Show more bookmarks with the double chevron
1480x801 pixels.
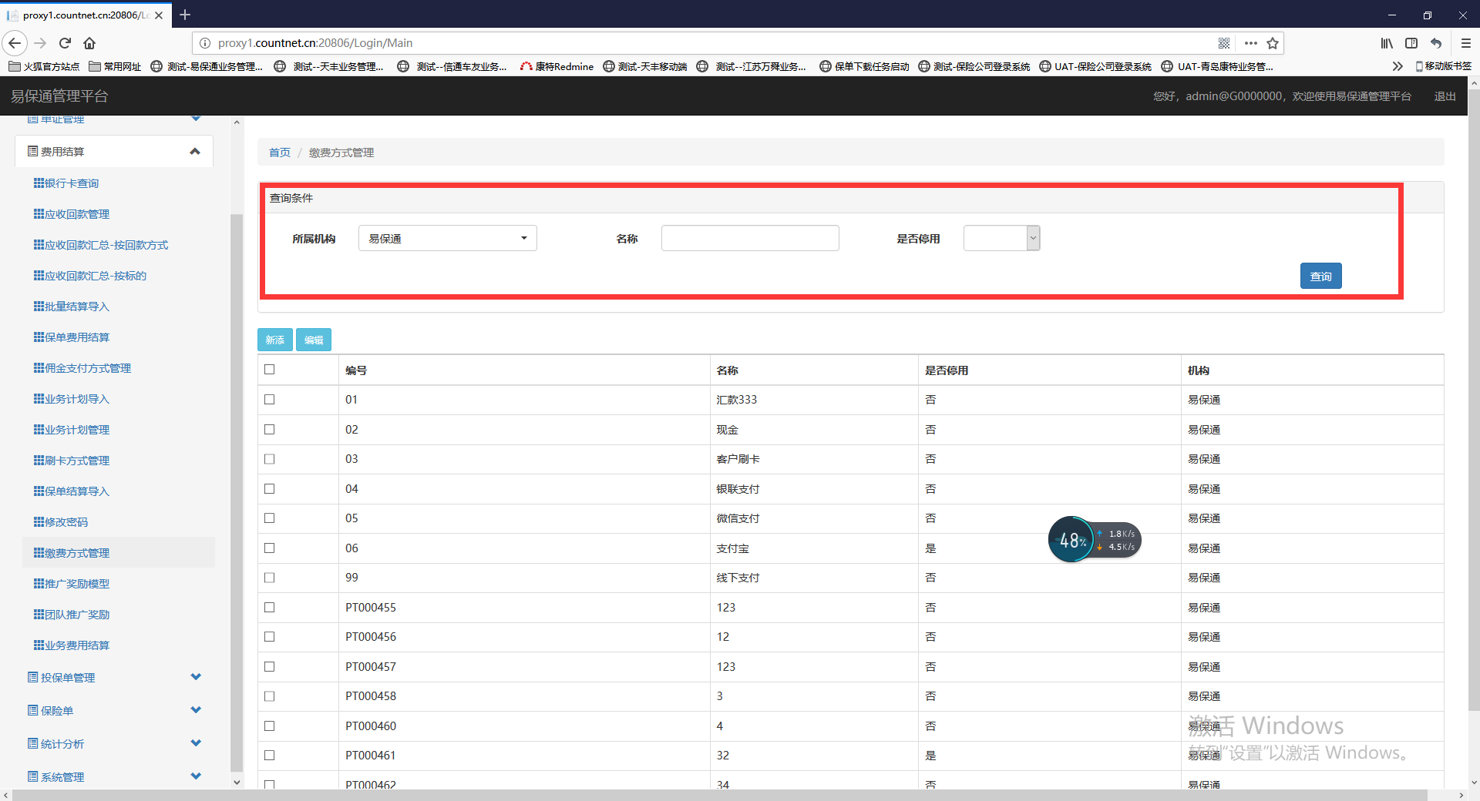(1398, 66)
